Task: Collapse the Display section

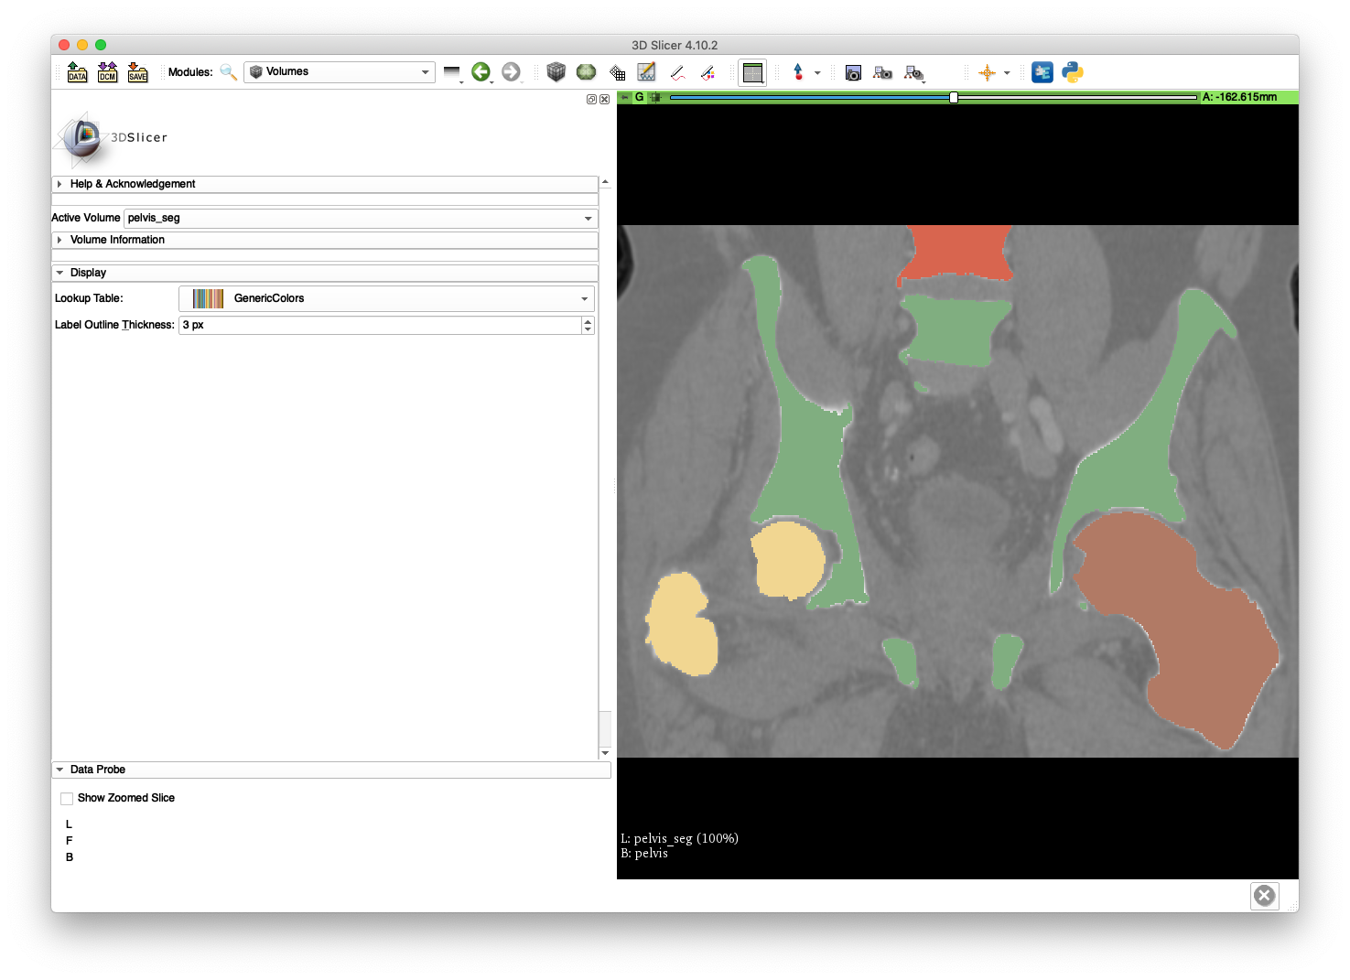Action: [x=325, y=273]
